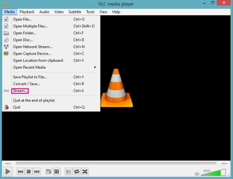The width and height of the screenshot is (233, 179).
Task: Choose Open Capture Device... entry
Action: [x=51, y=54]
